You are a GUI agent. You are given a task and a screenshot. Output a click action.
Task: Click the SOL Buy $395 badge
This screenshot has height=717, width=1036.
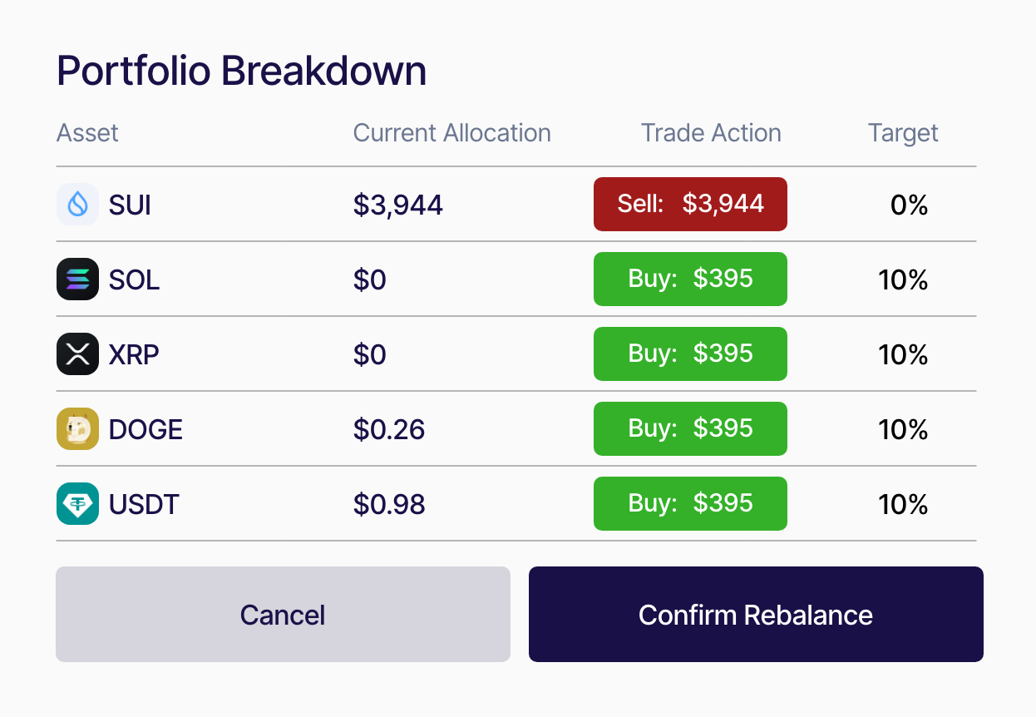pyautogui.click(x=690, y=279)
